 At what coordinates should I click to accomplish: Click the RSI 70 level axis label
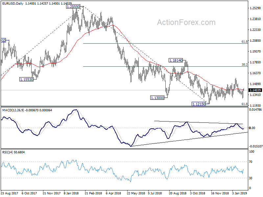[251, 162]
